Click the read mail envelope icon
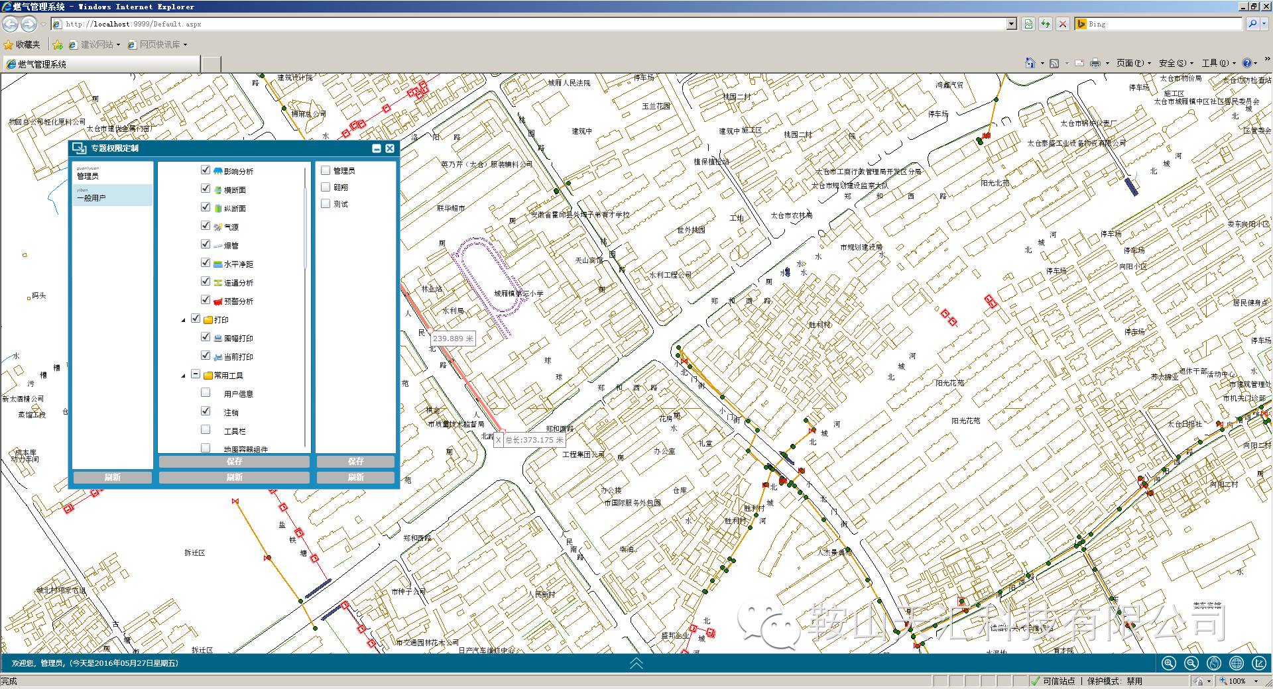 pyautogui.click(x=1079, y=63)
